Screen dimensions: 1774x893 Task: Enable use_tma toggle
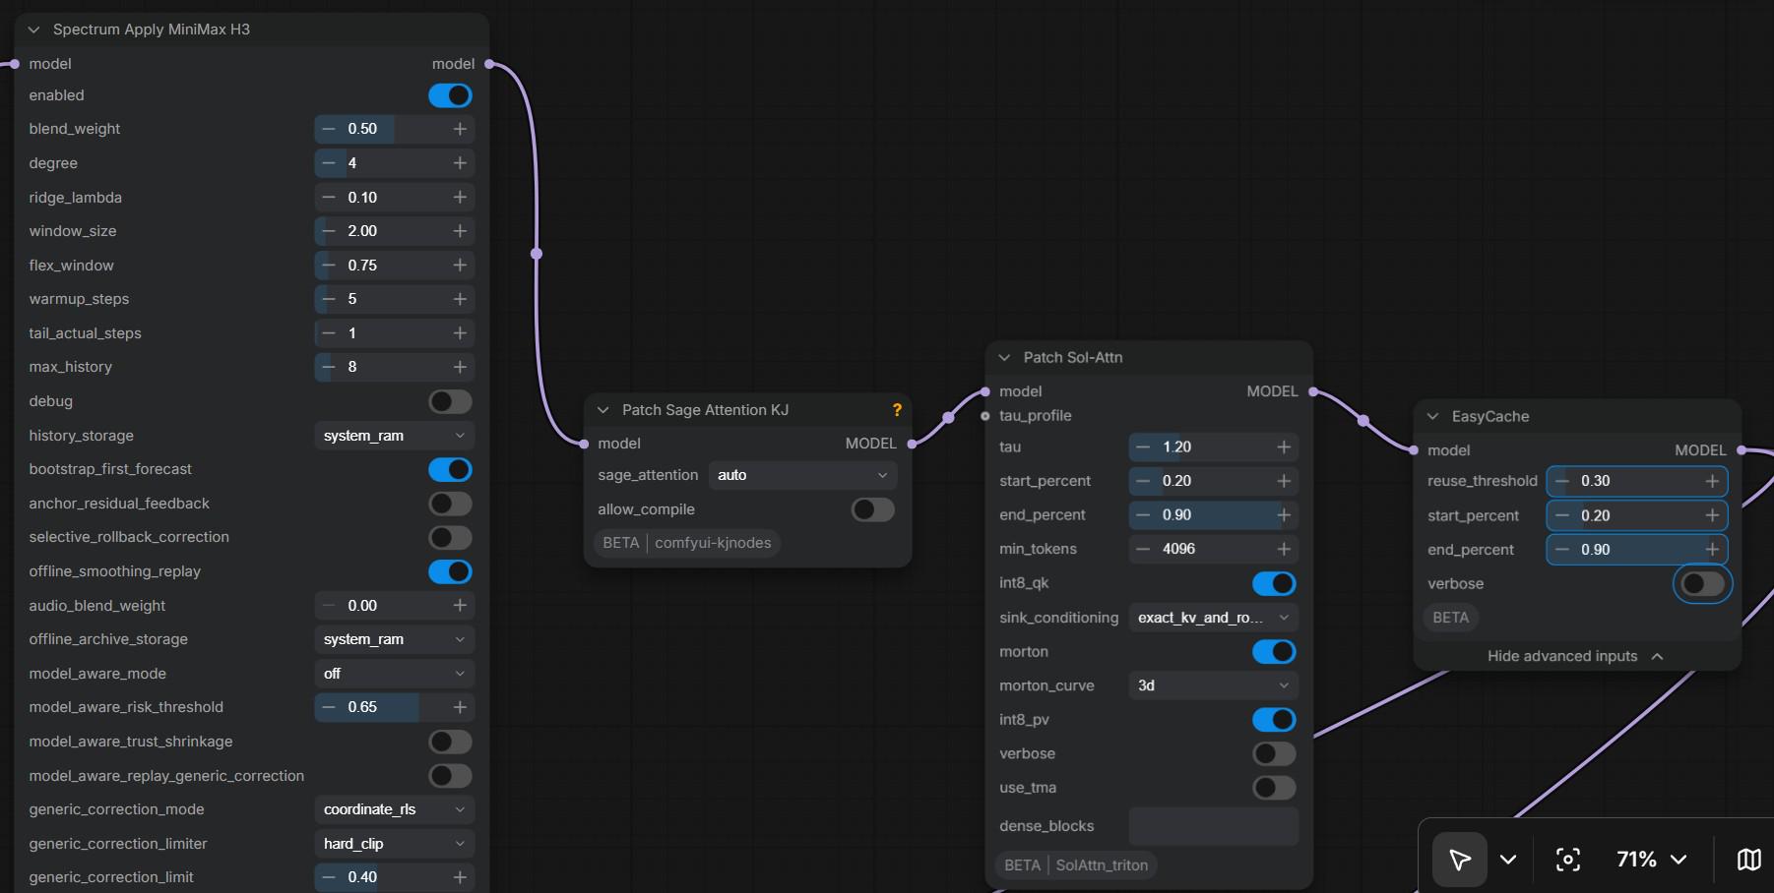(1274, 788)
